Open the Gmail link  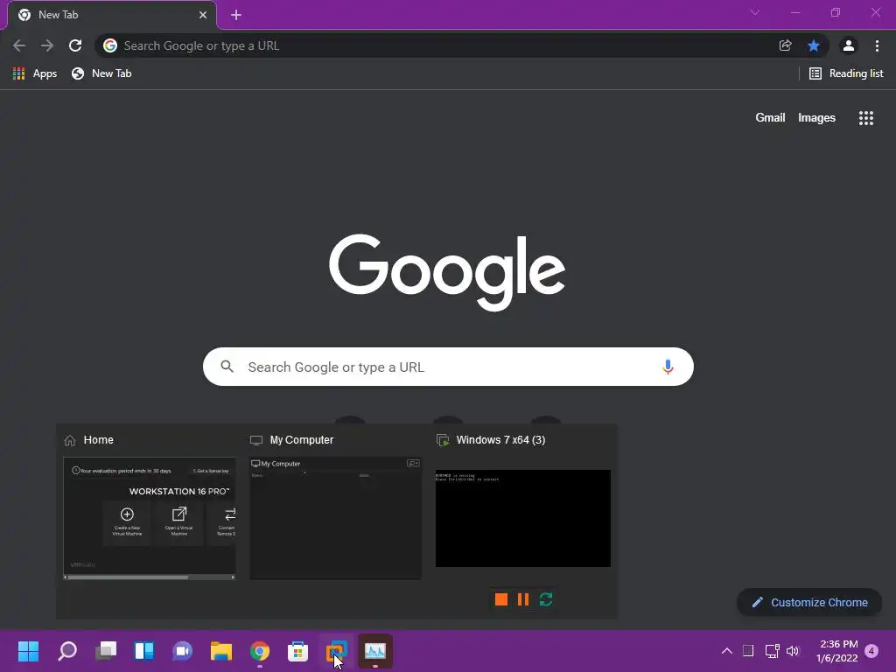tap(770, 118)
